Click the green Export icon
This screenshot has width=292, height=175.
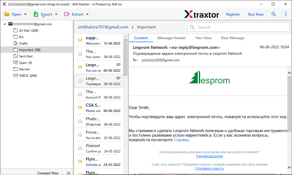tap(36, 14)
